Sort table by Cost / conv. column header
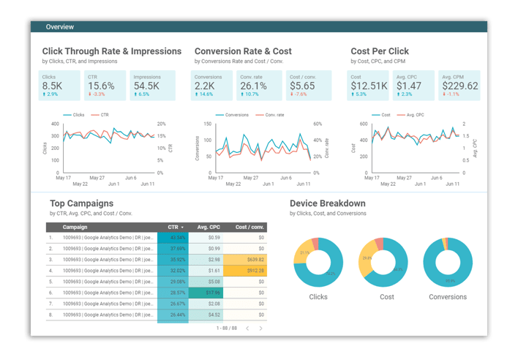 pos(249,228)
